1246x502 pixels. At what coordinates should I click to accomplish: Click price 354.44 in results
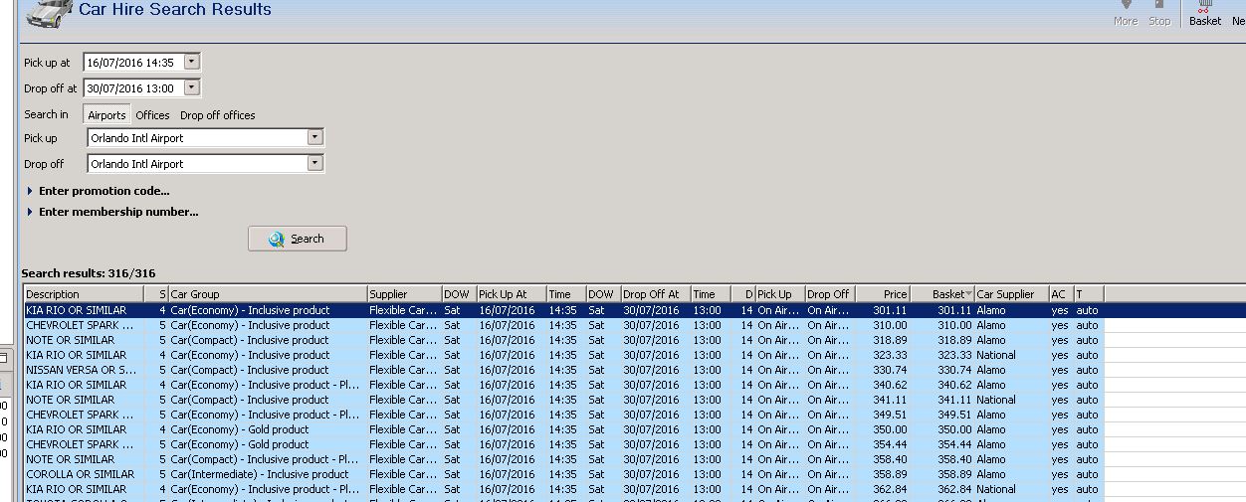pos(890,444)
